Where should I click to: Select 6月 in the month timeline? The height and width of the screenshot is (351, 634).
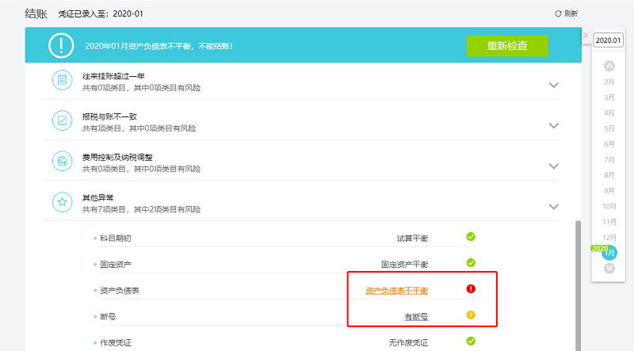point(609,144)
